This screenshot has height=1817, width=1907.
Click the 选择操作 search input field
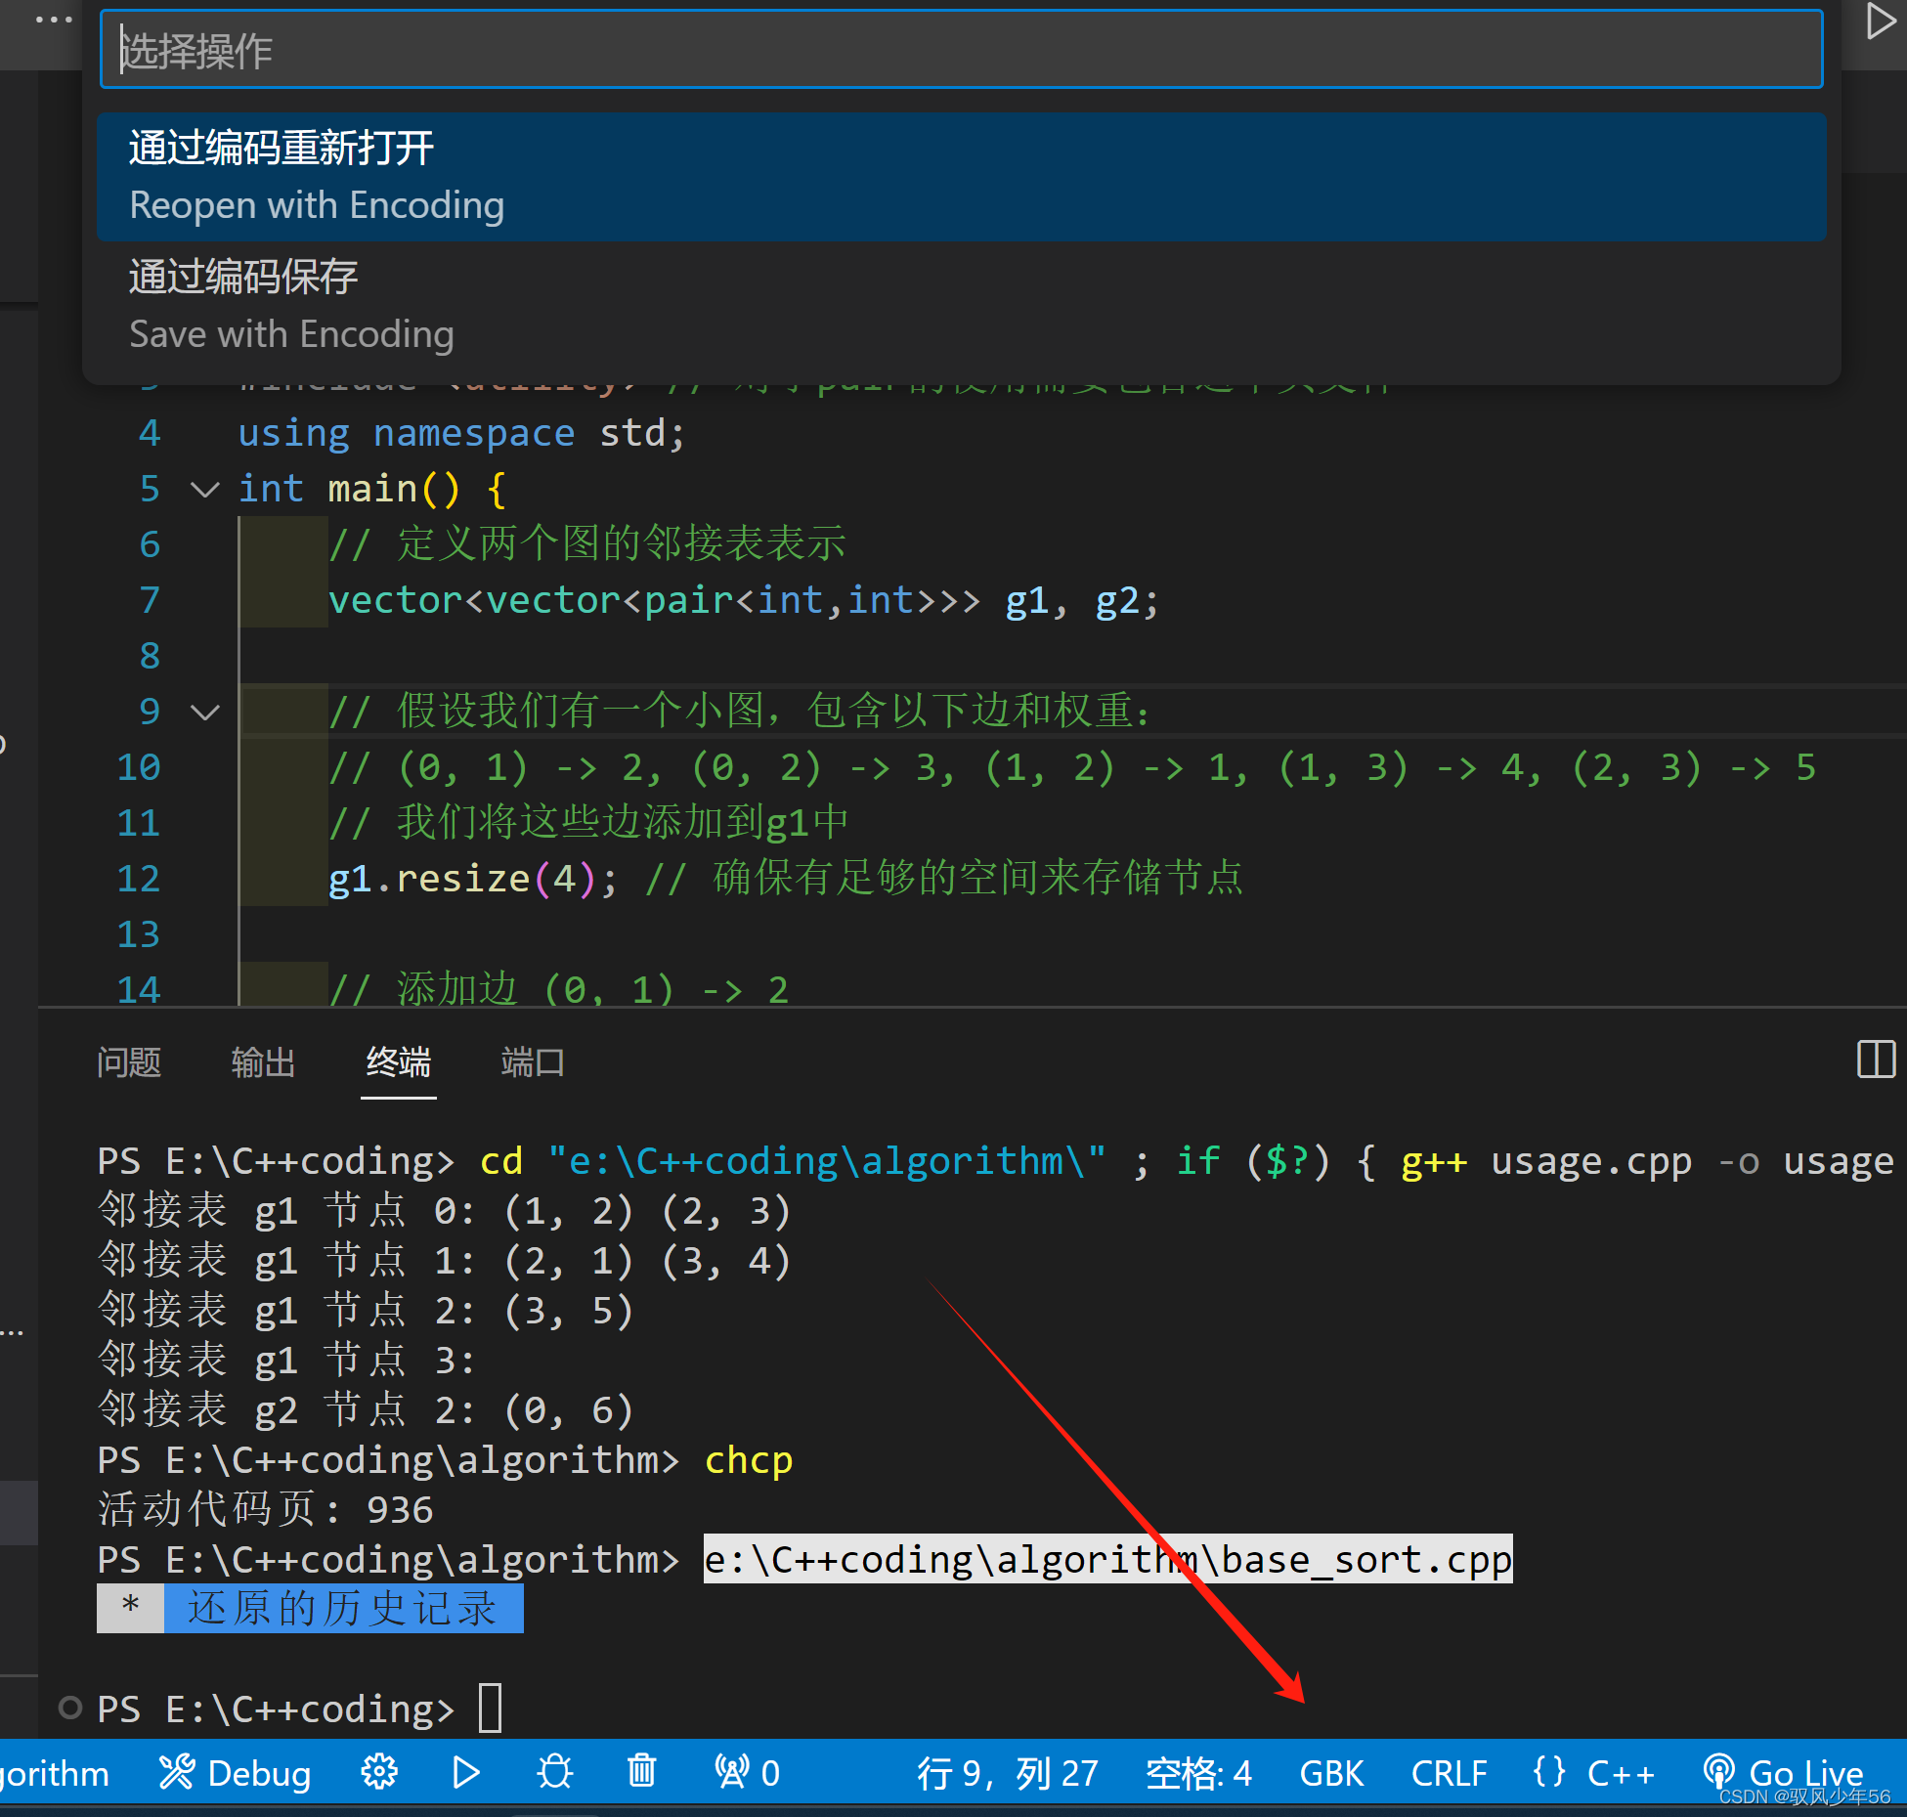point(961,50)
